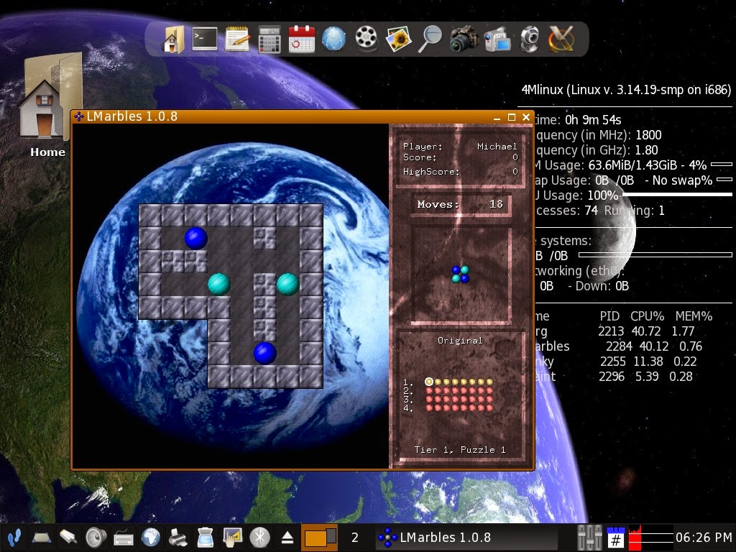This screenshot has width=736, height=552.
Task: Launch the calculator from the dock
Action: coord(270,39)
